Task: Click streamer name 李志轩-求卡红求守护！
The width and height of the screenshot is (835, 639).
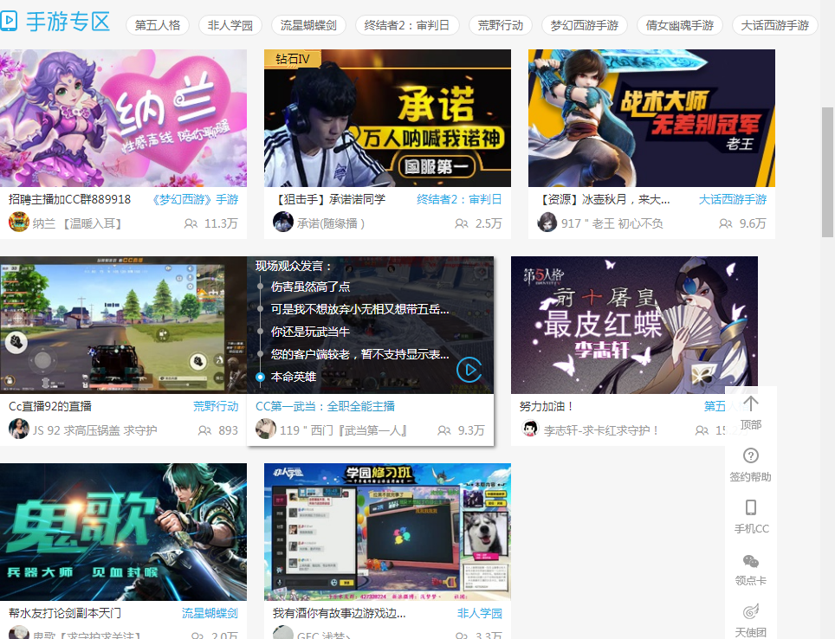Action: coord(601,430)
